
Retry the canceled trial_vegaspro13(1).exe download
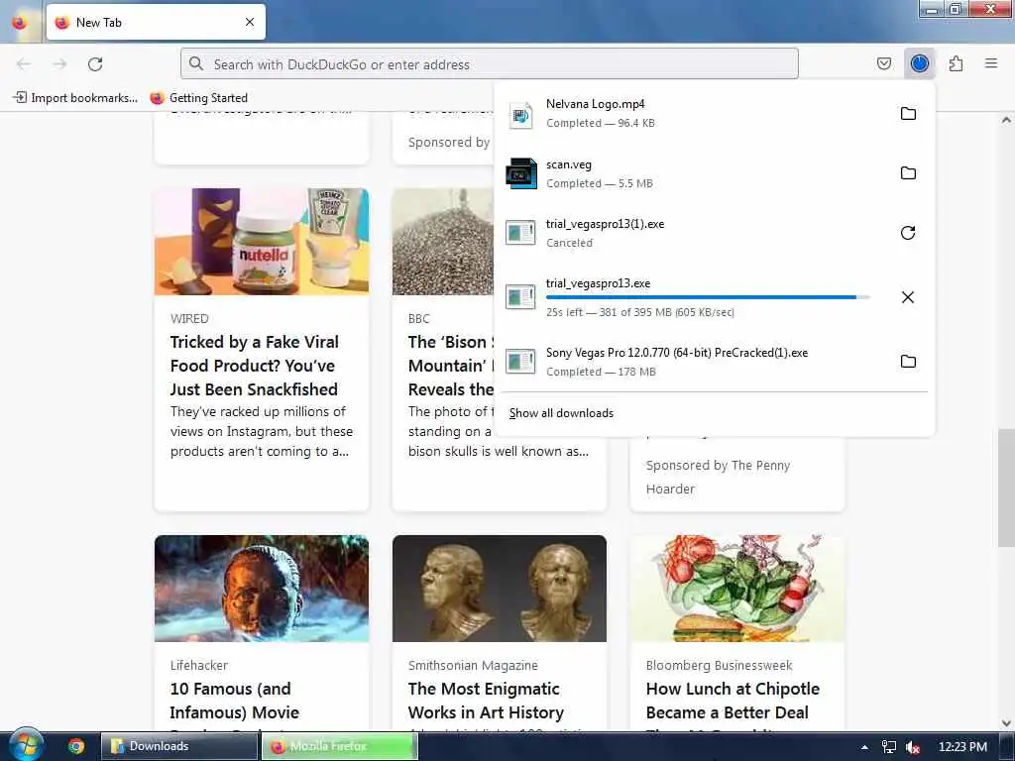coord(908,233)
